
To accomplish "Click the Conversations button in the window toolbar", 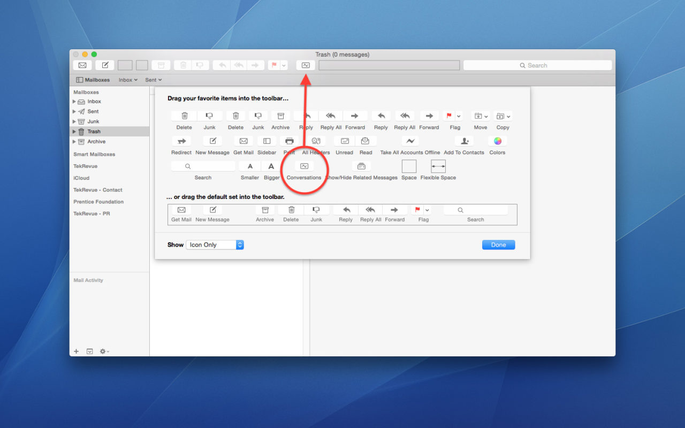I will [306, 65].
